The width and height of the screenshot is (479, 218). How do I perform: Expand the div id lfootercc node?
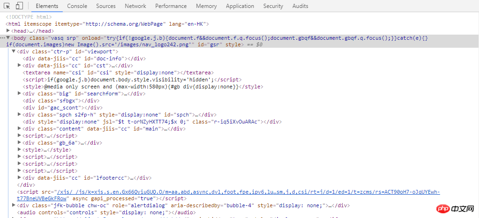[x=20, y=177]
